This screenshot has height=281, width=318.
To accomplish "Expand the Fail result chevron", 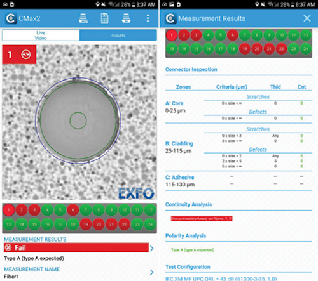I will (151, 248).
